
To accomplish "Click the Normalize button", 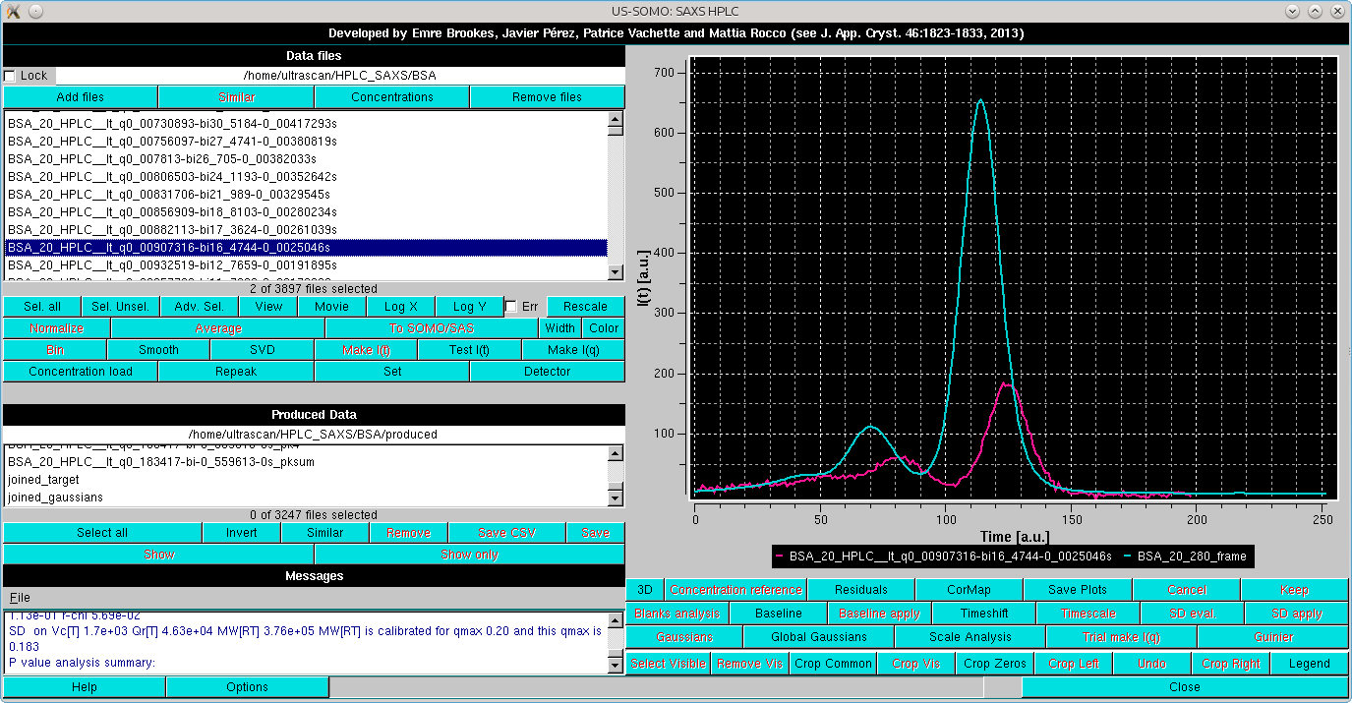I will 56,328.
